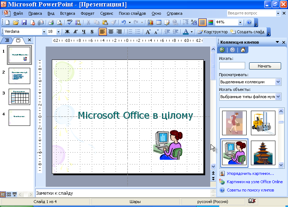The width and height of the screenshot is (288, 207).
Task: Toggle show/hide grid button
Action: tap(202, 22)
